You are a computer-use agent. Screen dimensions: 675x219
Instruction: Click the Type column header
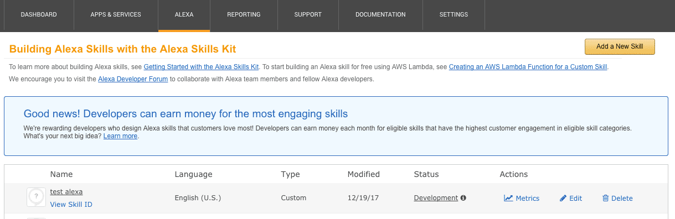point(290,174)
